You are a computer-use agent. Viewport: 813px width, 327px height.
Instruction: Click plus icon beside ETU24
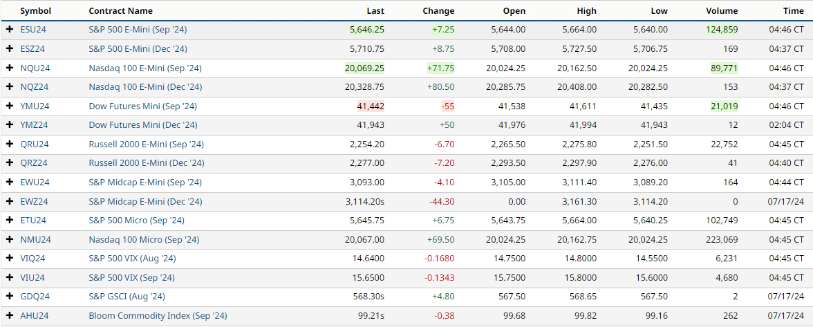(x=10, y=220)
